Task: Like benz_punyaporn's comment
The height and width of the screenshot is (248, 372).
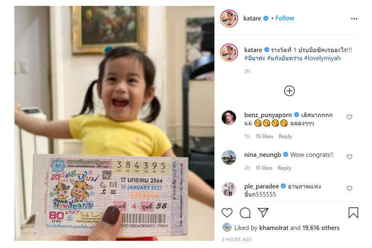Action: click(349, 117)
